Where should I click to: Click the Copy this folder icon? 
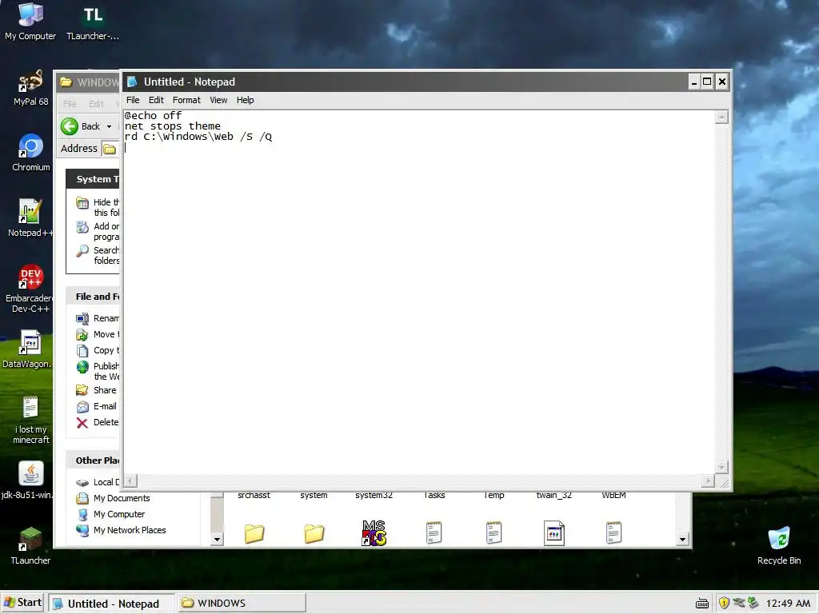click(82, 351)
